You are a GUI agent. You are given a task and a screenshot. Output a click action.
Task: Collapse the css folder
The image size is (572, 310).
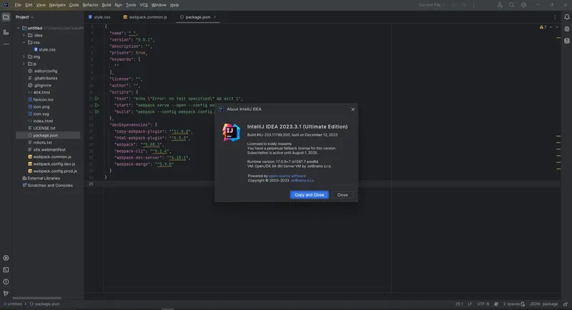(24, 42)
